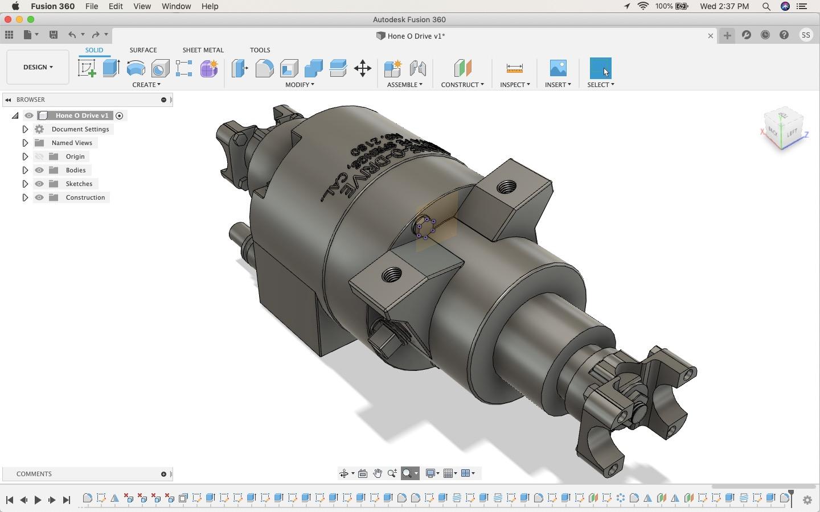Play the timeline
Screen dimensions: 820x512
click(x=38, y=500)
